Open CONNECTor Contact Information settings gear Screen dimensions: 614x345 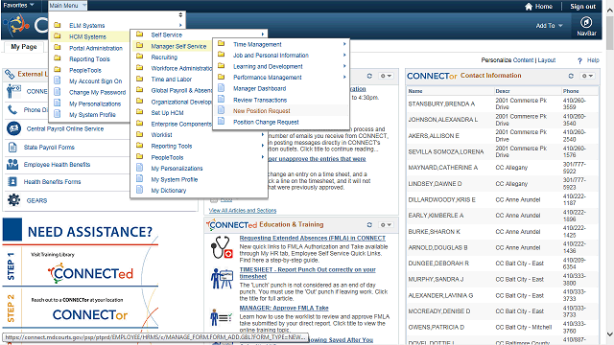[587, 76]
